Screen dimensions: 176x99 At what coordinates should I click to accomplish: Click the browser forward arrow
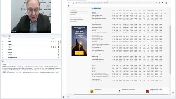point(71,3)
